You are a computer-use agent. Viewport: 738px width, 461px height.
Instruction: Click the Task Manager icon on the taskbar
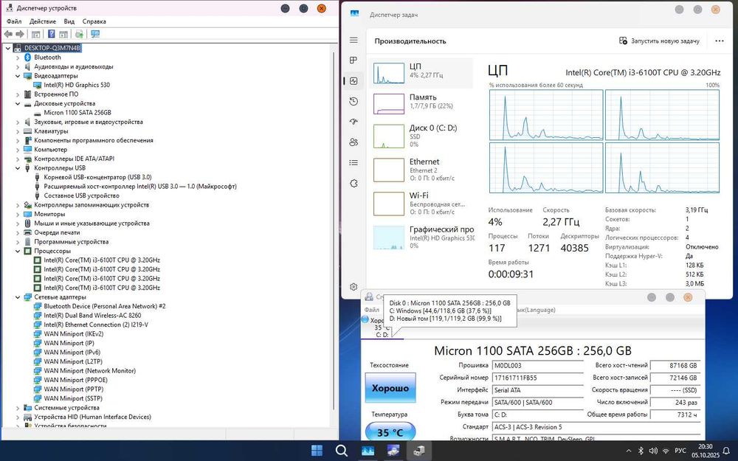(x=368, y=451)
